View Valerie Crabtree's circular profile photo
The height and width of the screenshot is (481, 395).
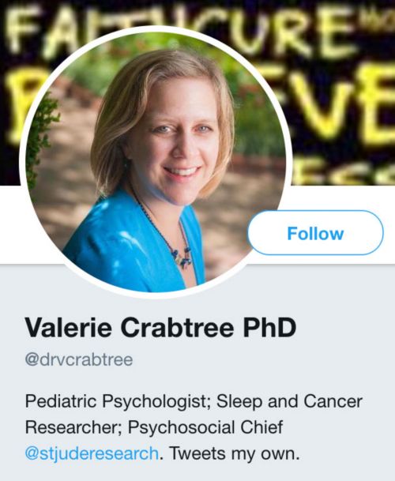tap(155, 162)
